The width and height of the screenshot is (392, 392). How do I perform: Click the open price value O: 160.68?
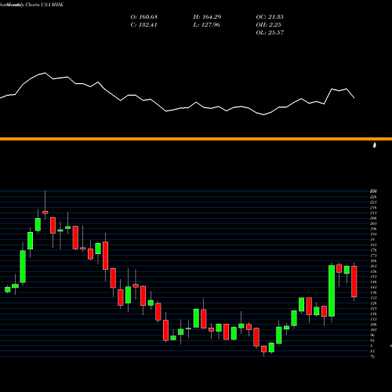click(x=144, y=17)
